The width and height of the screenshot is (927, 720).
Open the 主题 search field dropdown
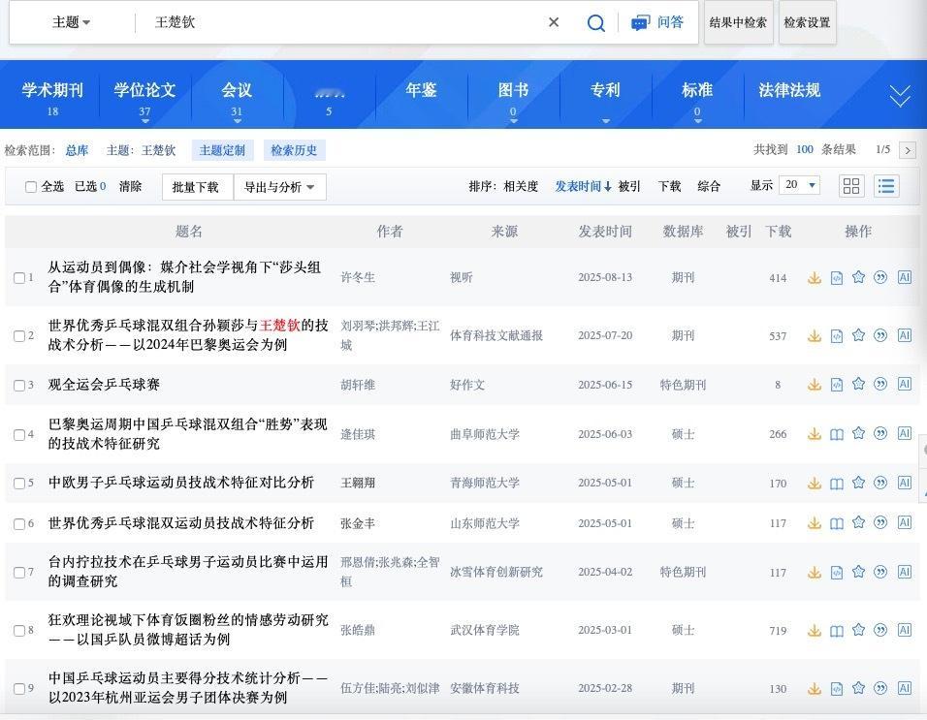pos(71,22)
